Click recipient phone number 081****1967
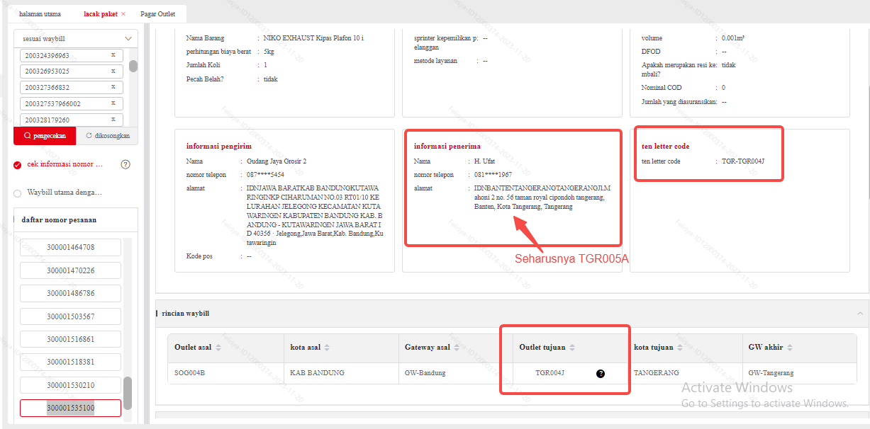The image size is (870, 429). tap(493, 174)
